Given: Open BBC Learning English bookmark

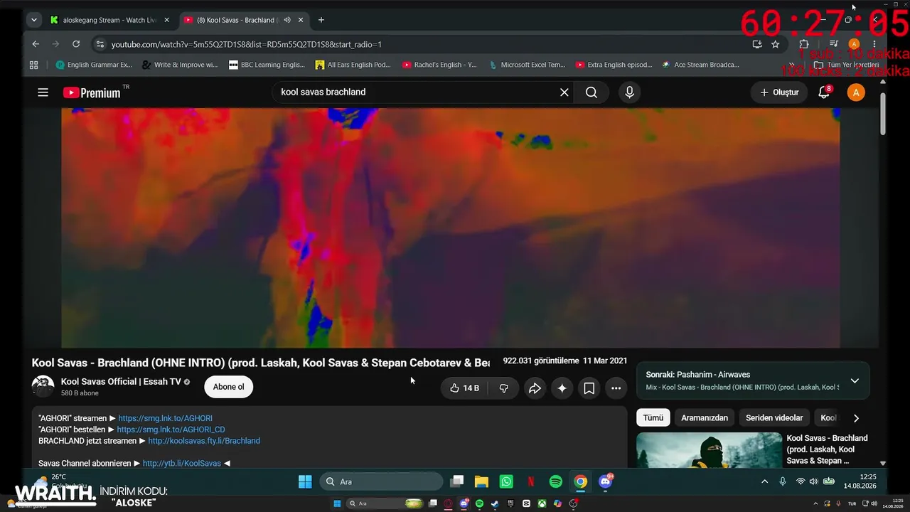Looking at the screenshot, I should click(267, 65).
